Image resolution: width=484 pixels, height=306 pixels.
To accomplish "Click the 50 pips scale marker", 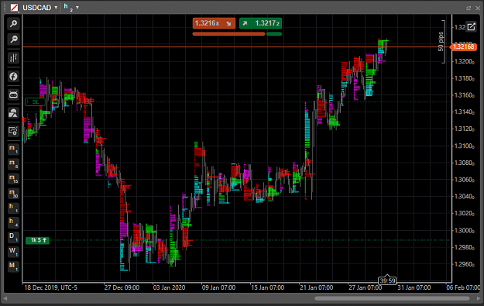I will click(x=441, y=41).
